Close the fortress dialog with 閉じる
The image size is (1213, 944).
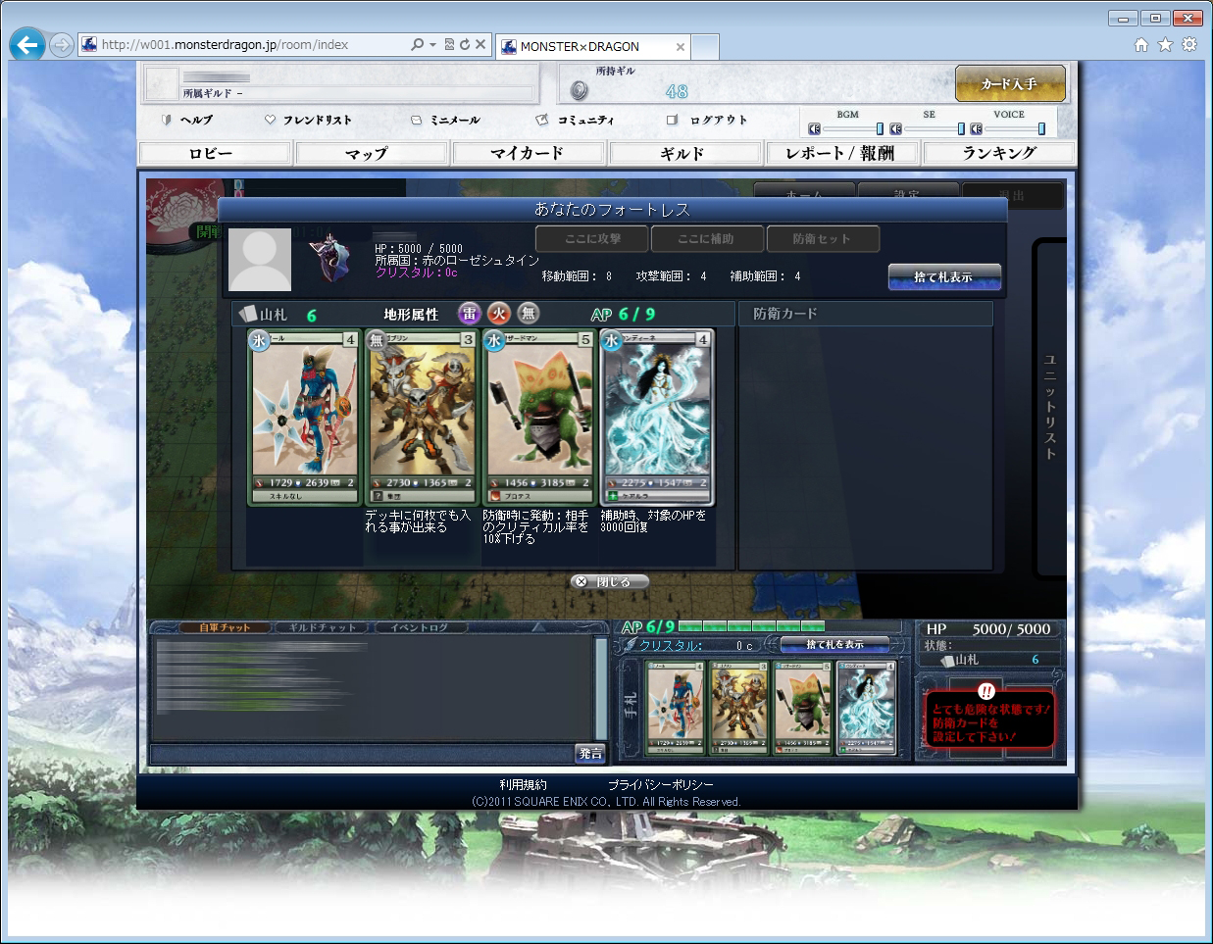coord(610,581)
